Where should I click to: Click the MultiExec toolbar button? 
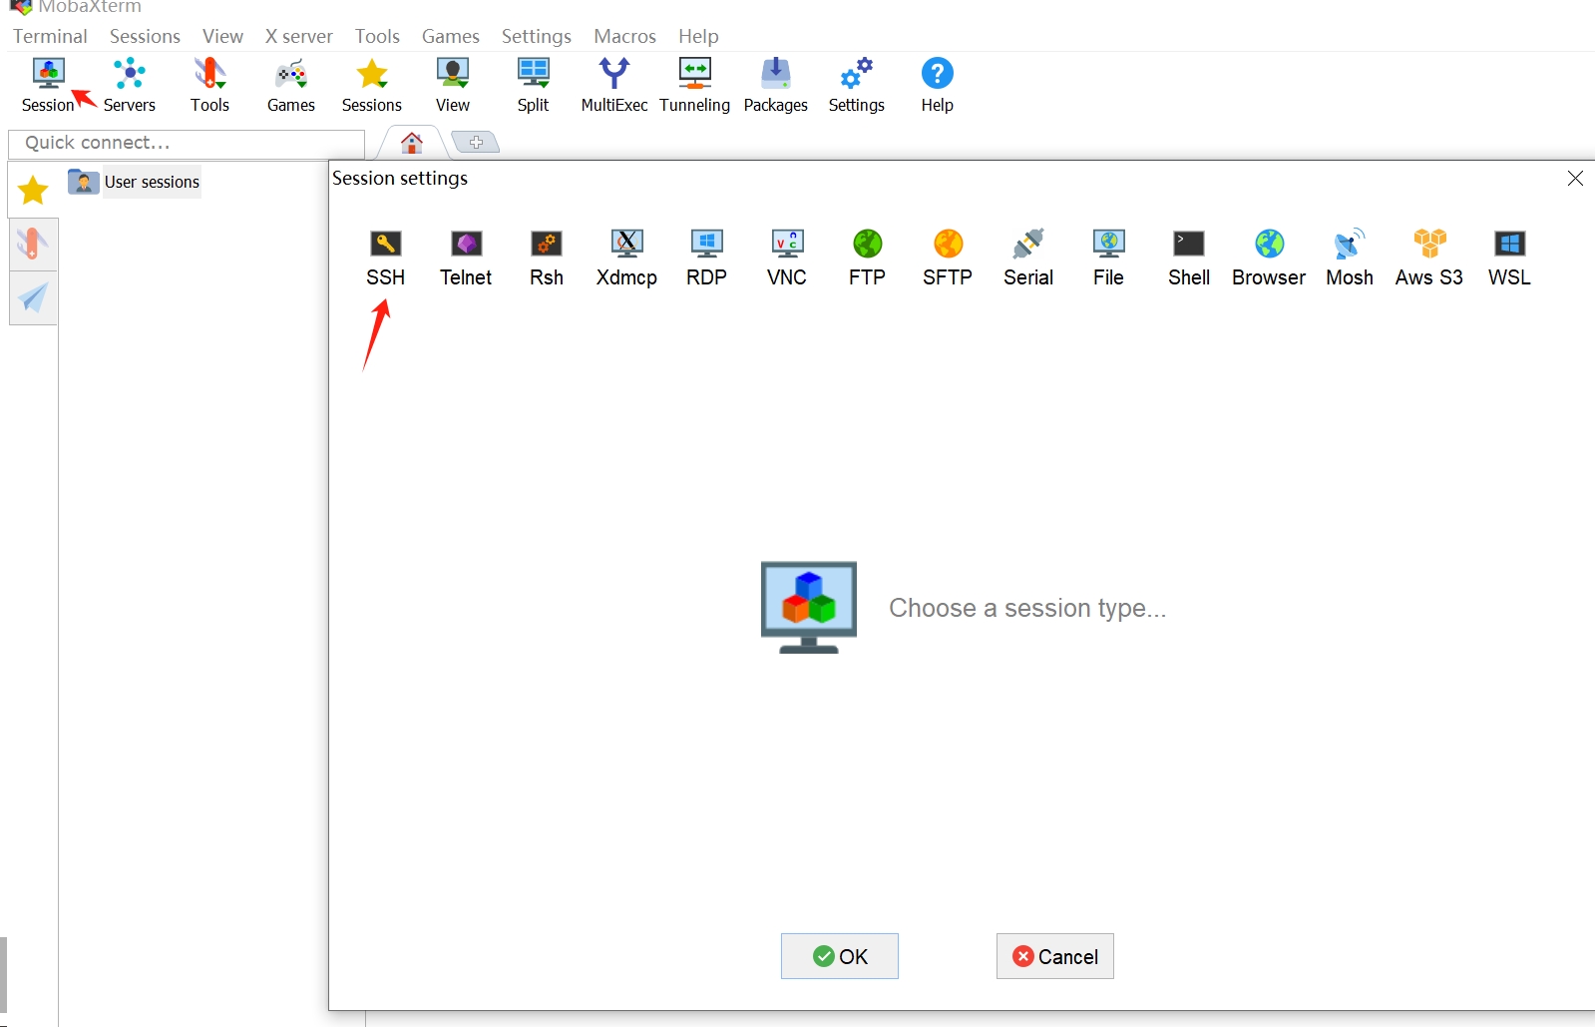[614, 85]
